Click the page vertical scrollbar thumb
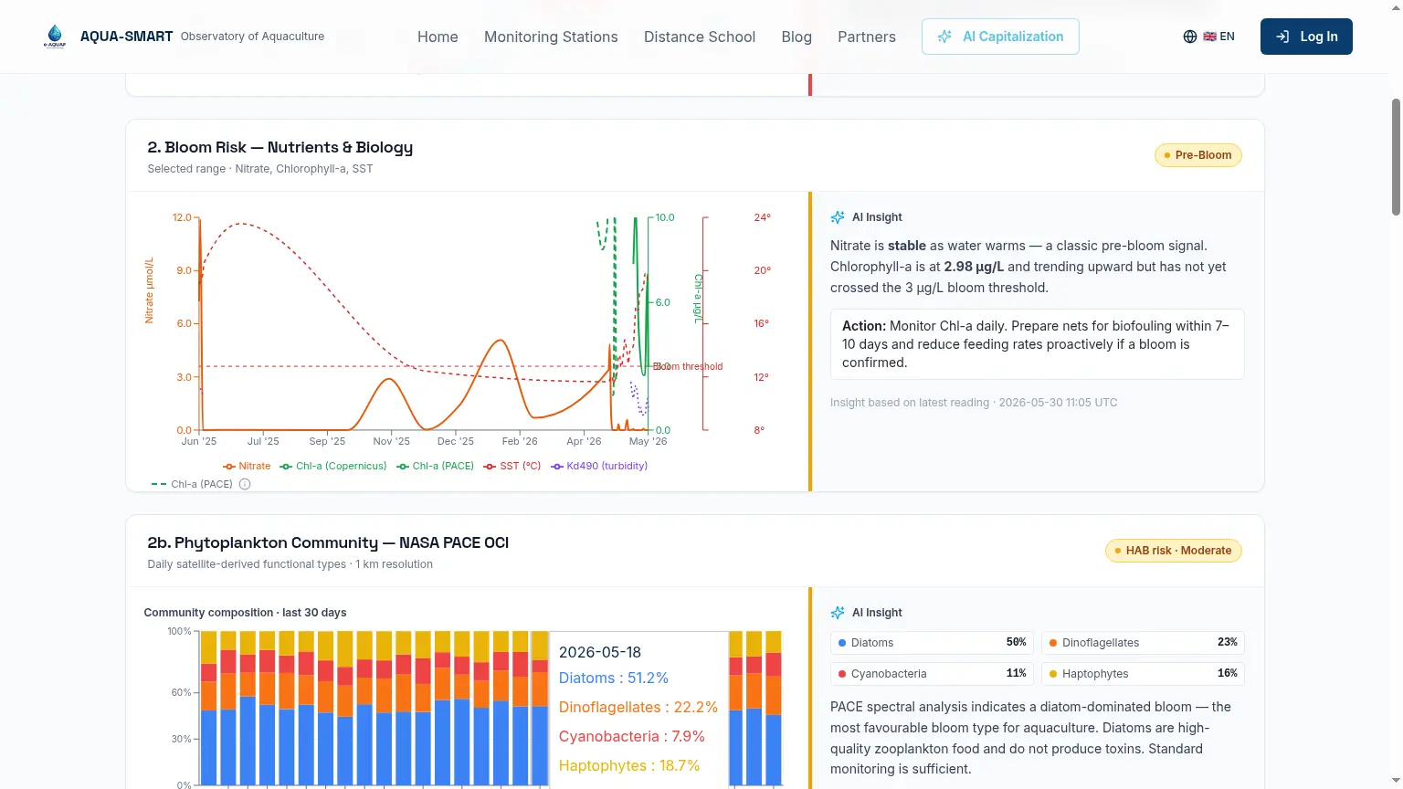The height and width of the screenshot is (789, 1403). (1396, 157)
